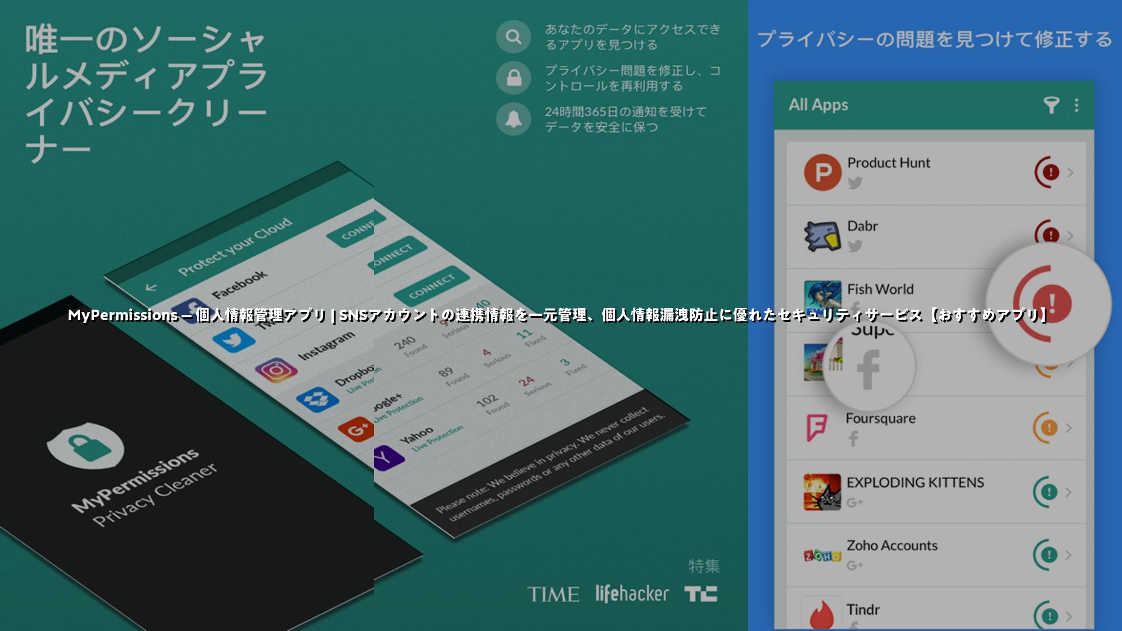Click Twitter bird under Product Hunt
1122x631 pixels.
pyautogui.click(x=855, y=183)
